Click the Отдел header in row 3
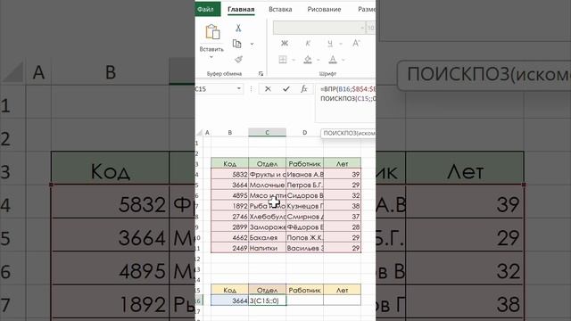 point(267,164)
